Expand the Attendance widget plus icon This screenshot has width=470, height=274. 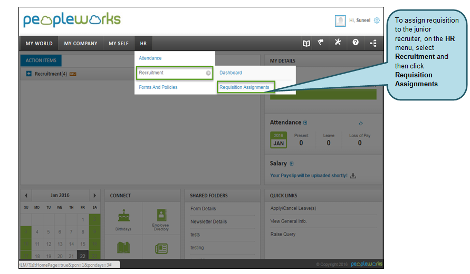pos(305,123)
